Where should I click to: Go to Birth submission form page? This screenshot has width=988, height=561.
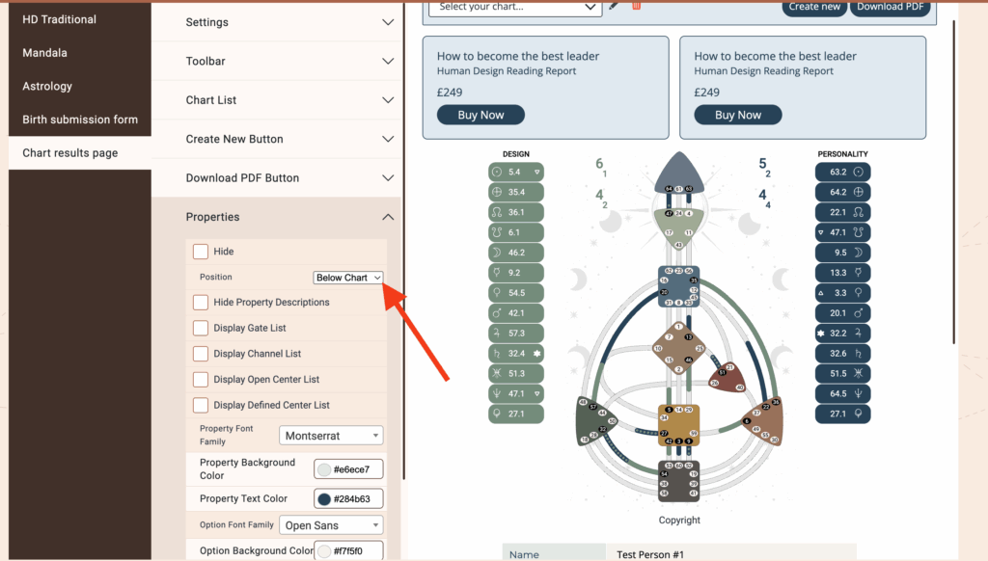80,120
